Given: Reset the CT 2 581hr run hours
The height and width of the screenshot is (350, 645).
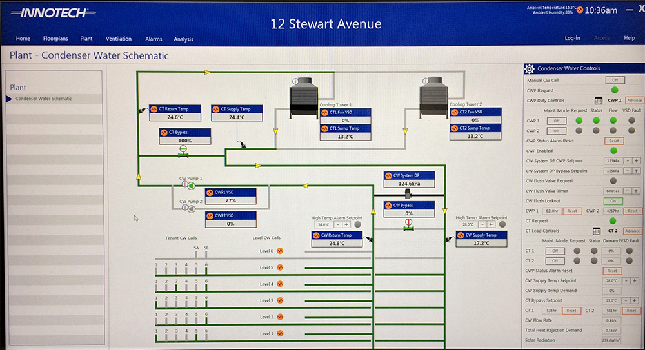Looking at the screenshot, I should coord(631,311).
